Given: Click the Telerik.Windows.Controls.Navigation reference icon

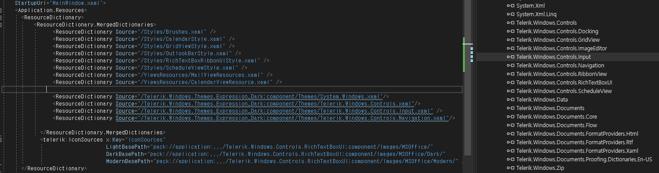Looking at the screenshot, I should click(x=510, y=65).
